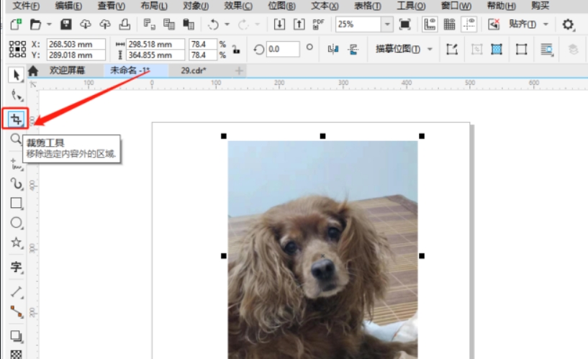Image resolution: width=588 pixels, height=359 pixels.
Task: Expand the 贴齐 snap-to dropdown
Action: click(x=546, y=24)
